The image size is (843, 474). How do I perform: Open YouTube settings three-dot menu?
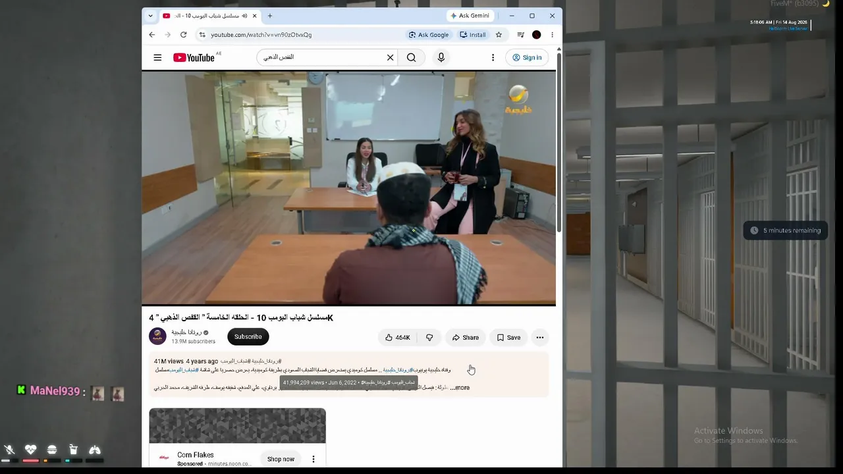[x=493, y=57]
